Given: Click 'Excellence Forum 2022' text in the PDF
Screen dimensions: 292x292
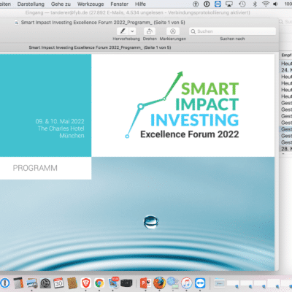Looking at the screenshot, I should (190, 134).
